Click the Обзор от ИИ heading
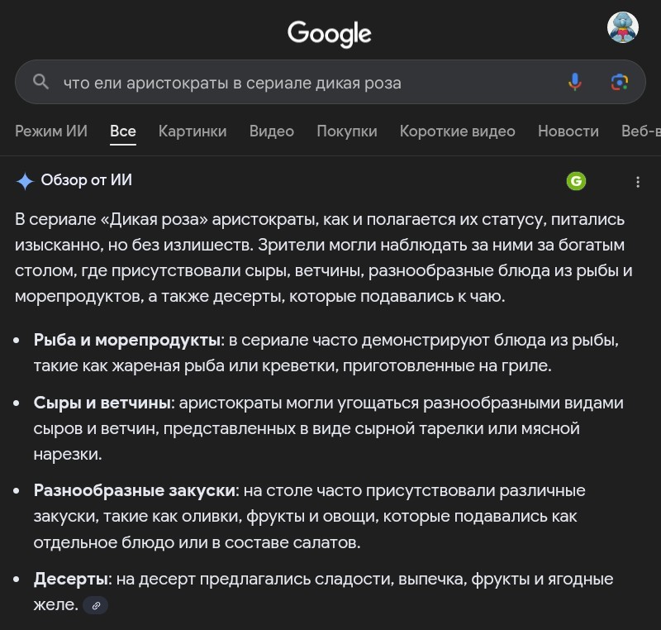The image size is (661, 630). coord(87,180)
